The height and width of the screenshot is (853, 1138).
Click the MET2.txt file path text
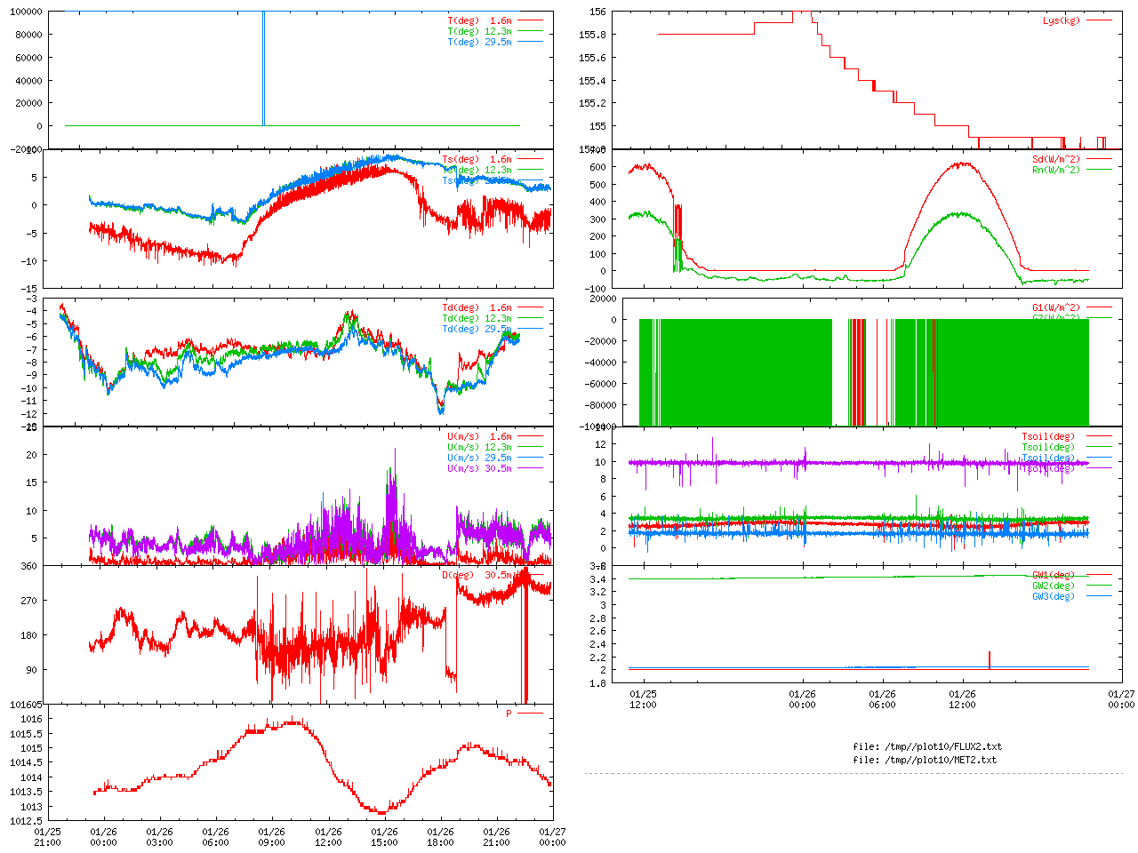click(x=925, y=760)
